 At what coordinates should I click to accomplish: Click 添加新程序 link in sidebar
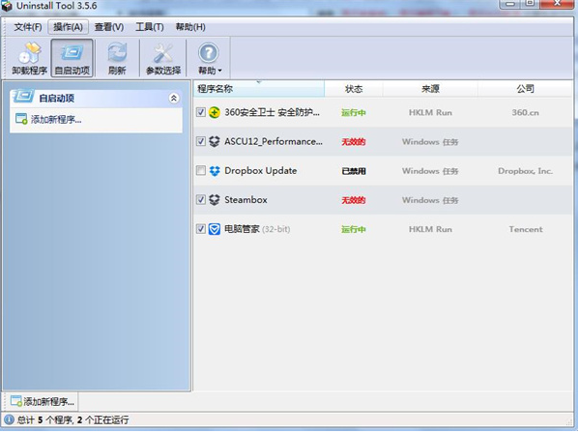click(x=56, y=120)
